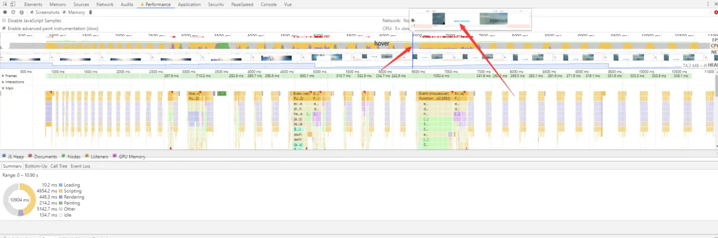Expand the Interactions track
The width and height of the screenshot is (718, 238).
tap(3, 82)
